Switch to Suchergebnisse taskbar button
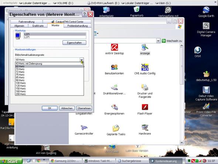218x164 pixels. (132, 161)
